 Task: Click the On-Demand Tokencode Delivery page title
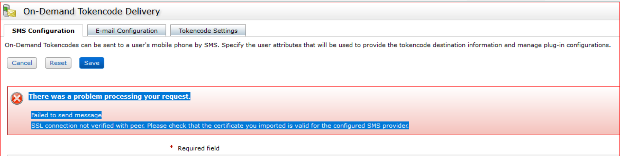pos(92,11)
